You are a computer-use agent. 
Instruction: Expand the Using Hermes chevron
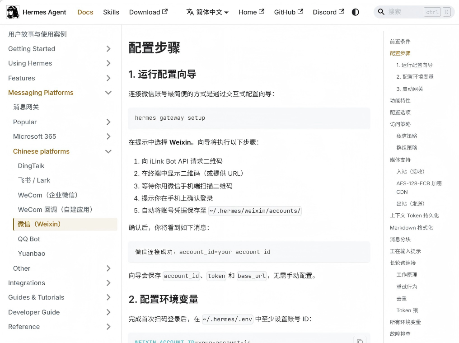pyautogui.click(x=108, y=63)
